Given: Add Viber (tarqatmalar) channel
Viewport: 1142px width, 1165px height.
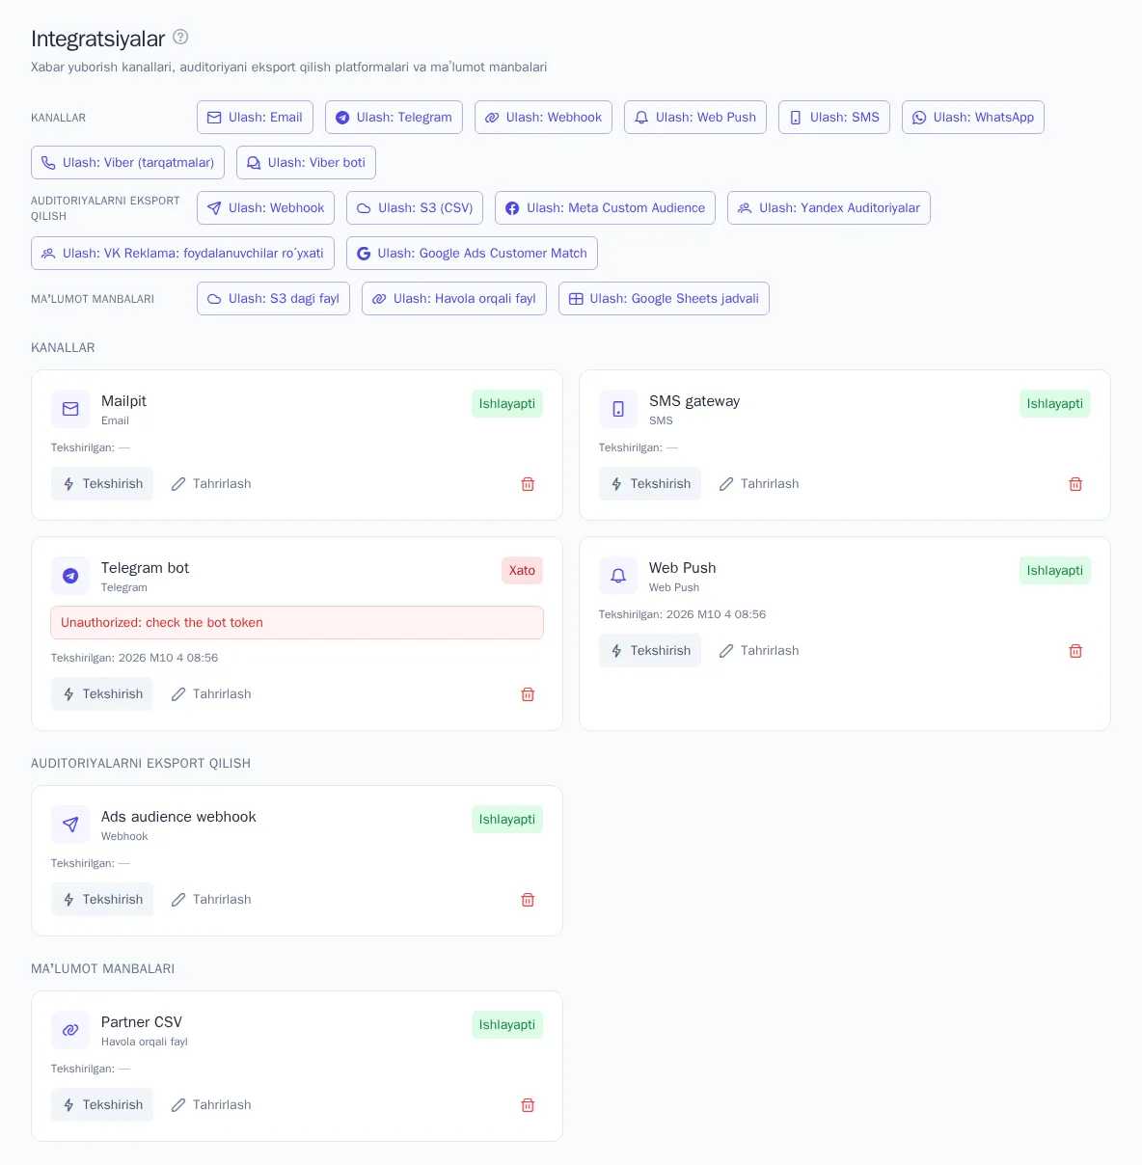Looking at the screenshot, I should (x=128, y=163).
